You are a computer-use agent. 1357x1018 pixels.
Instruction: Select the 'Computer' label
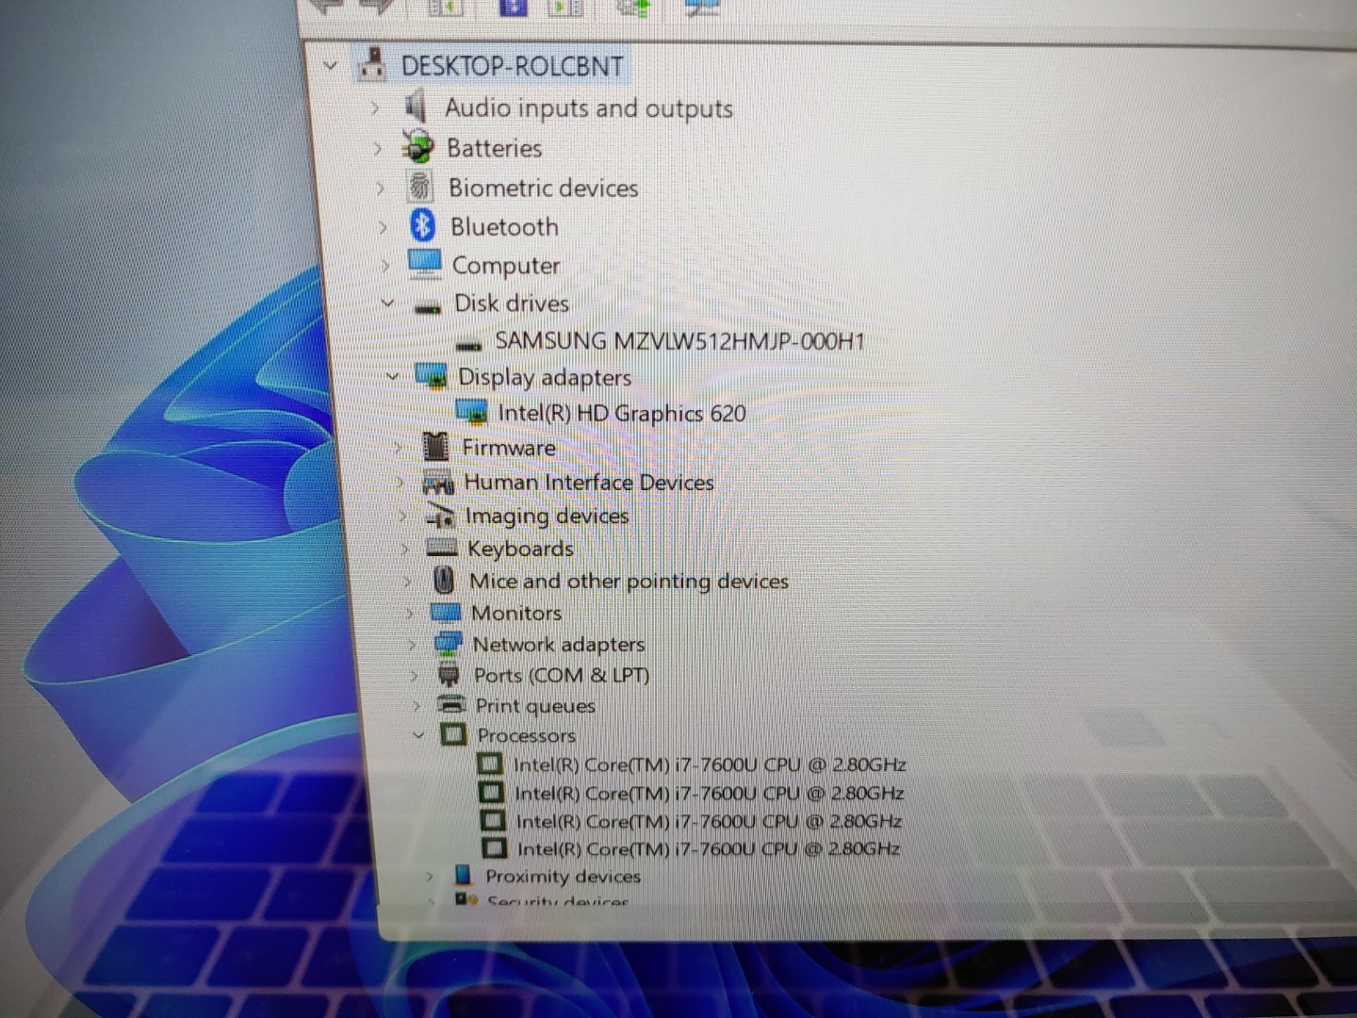506,266
